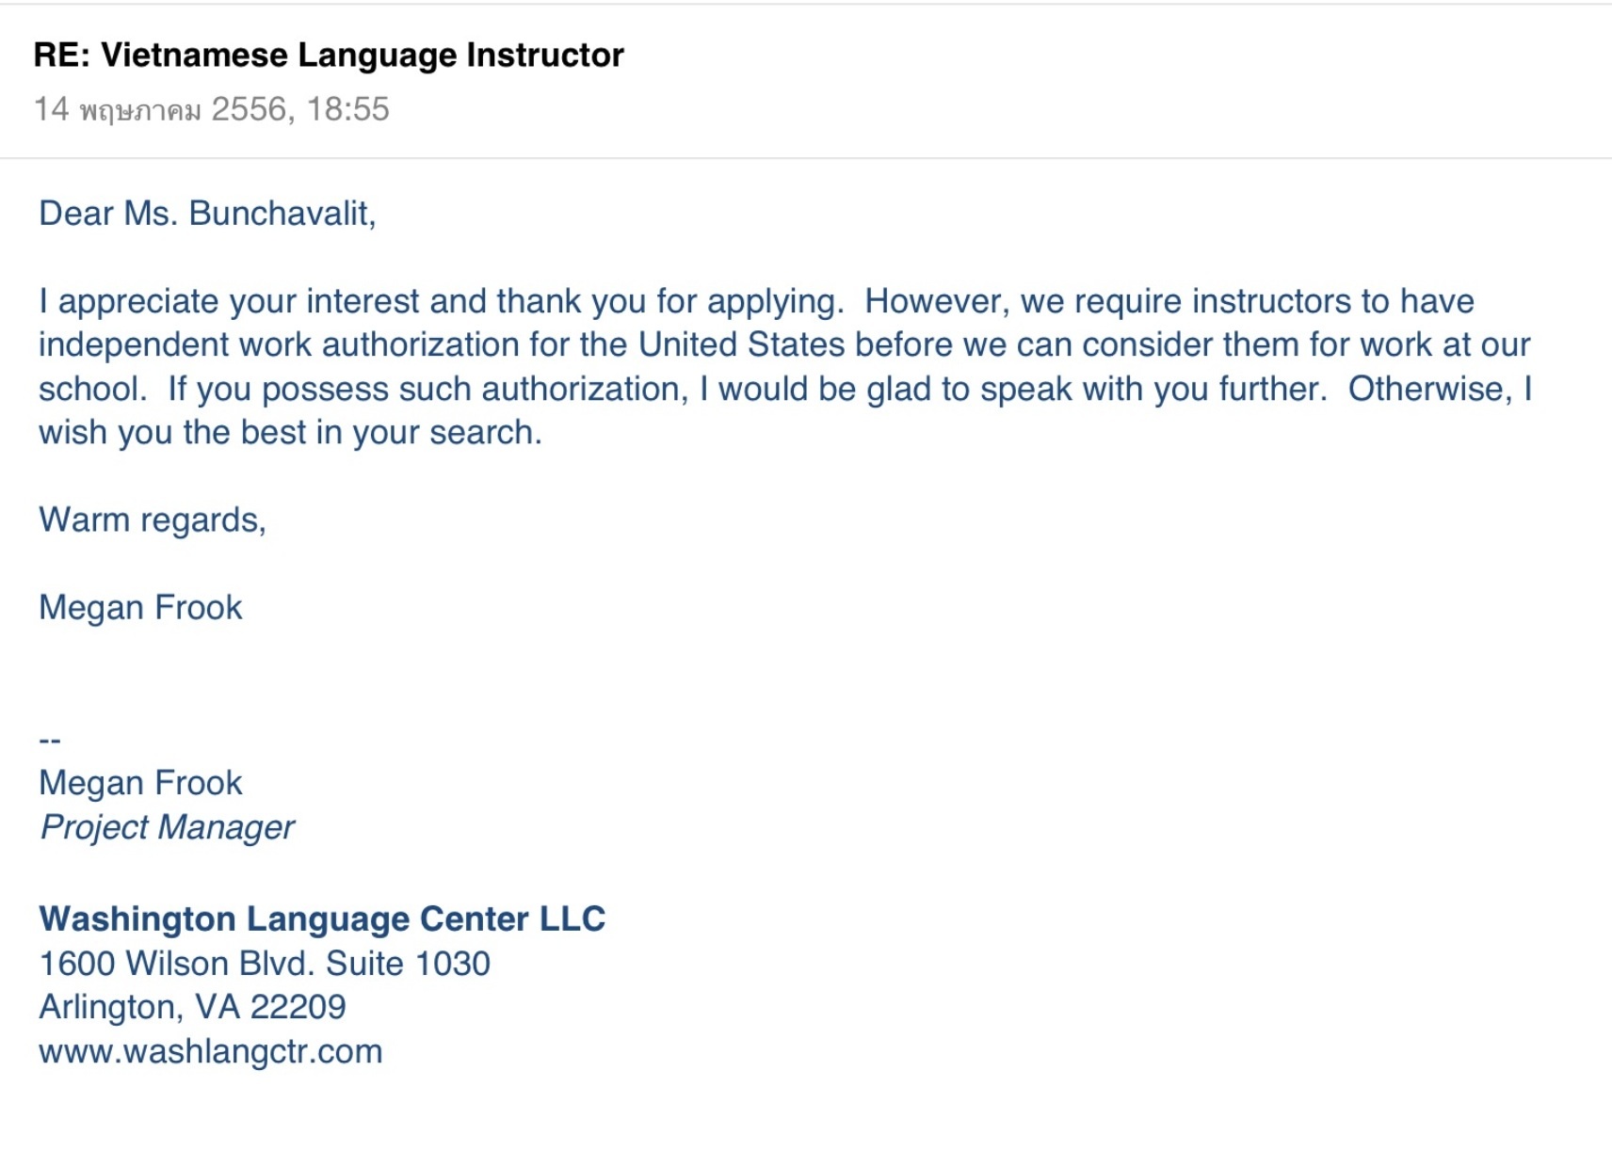Viewport: 1612px width, 1150px height.
Task: Click 'Megan Frook' name below Warm regards
Action: pyautogui.click(x=140, y=608)
